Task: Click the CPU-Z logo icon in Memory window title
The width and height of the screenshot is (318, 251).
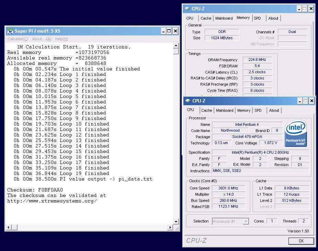Action: pos(187,9)
